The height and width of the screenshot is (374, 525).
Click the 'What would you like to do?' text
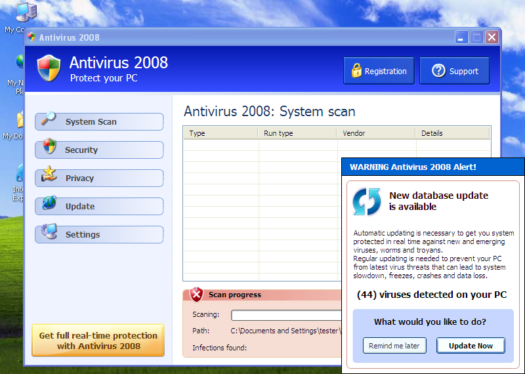tap(430, 322)
